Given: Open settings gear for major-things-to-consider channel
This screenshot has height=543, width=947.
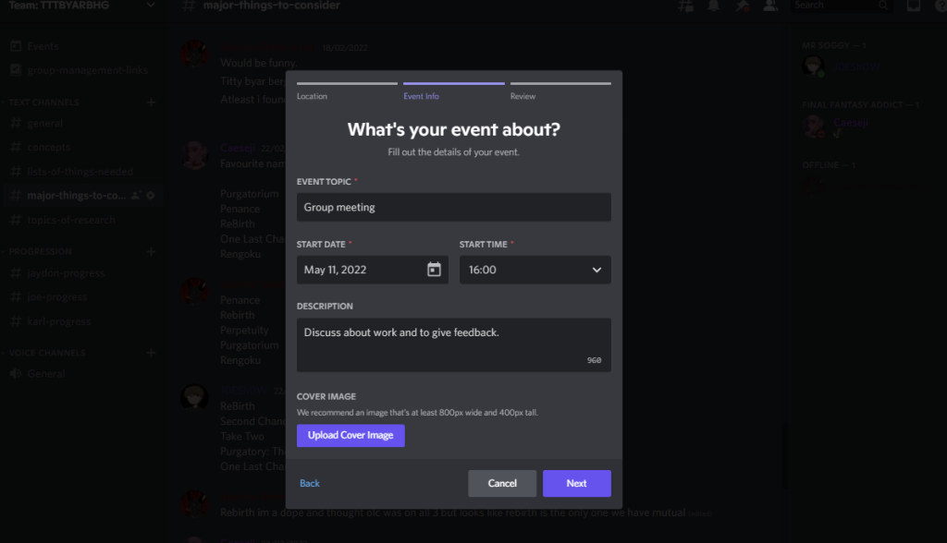Looking at the screenshot, I should click(151, 196).
